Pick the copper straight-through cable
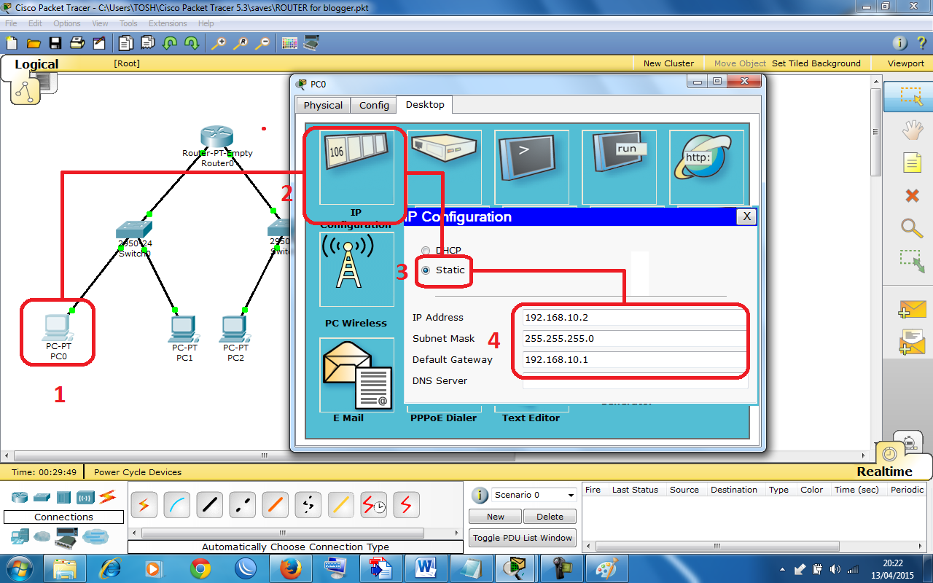 pyautogui.click(x=209, y=504)
